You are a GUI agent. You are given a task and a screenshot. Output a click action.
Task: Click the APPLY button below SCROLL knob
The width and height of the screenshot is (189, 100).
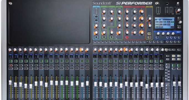click(179, 27)
